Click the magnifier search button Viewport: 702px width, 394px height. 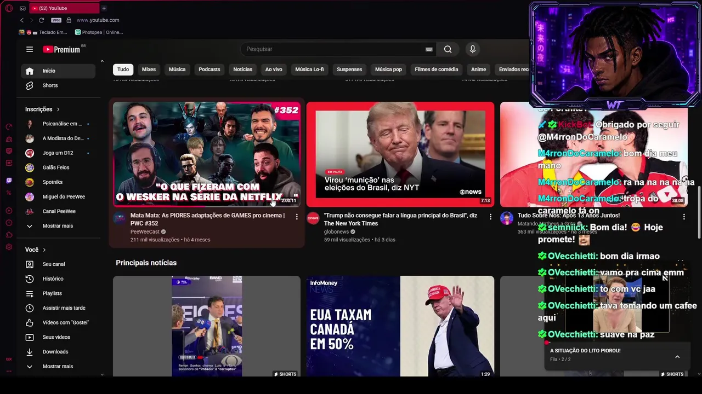tap(448, 49)
